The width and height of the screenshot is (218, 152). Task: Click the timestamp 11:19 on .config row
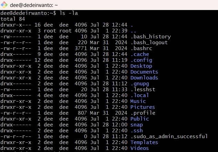[x=120, y=60]
